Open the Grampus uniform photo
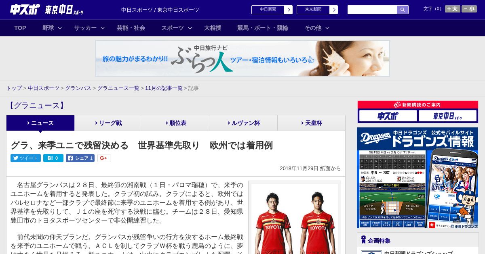 tap(295, 219)
